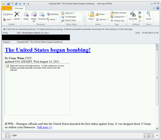Open the Categorize dropdown
Image resolution: width=161 pixels, height=140 pixels.
(119, 17)
